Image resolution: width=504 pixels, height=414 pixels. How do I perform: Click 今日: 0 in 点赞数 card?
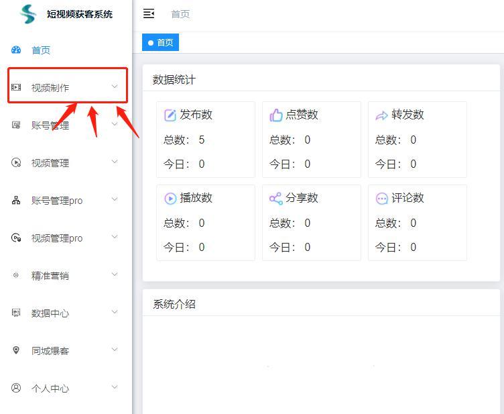click(x=290, y=164)
